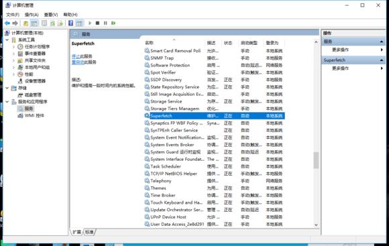This screenshot has height=246, width=389.
Task: Click the green refresh toolbar icon
Action: point(52,23)
